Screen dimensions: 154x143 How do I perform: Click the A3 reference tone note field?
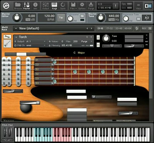(x=147, y=18)
